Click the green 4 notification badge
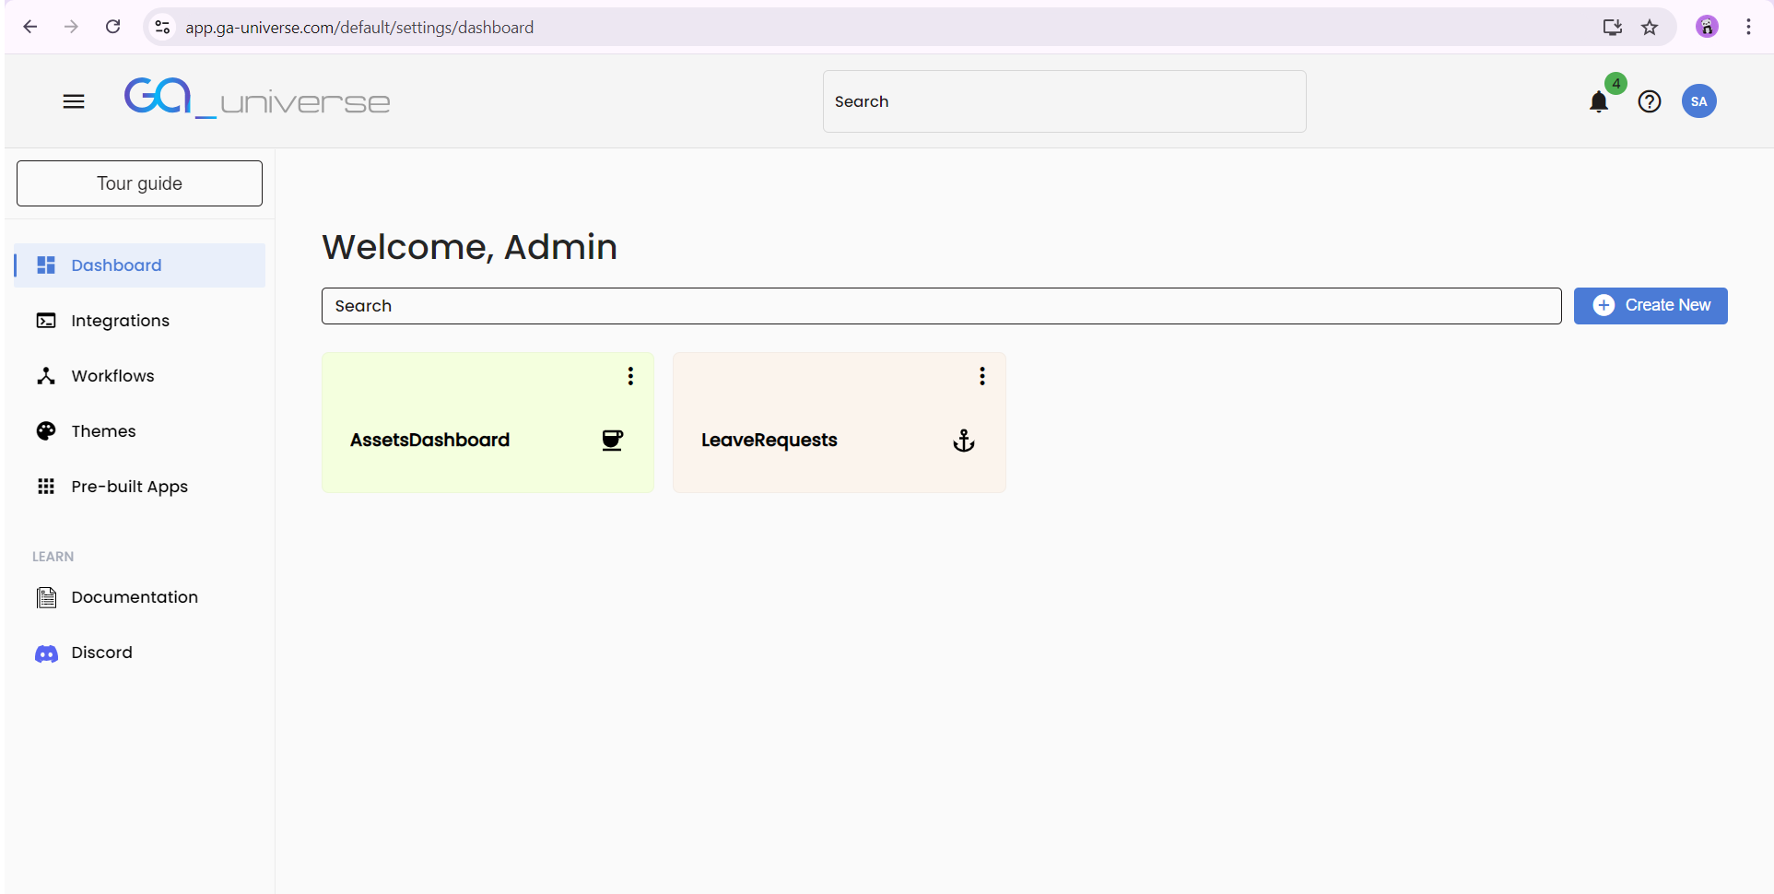This screenshot has height=894, width=1774. pos(1615,84)
